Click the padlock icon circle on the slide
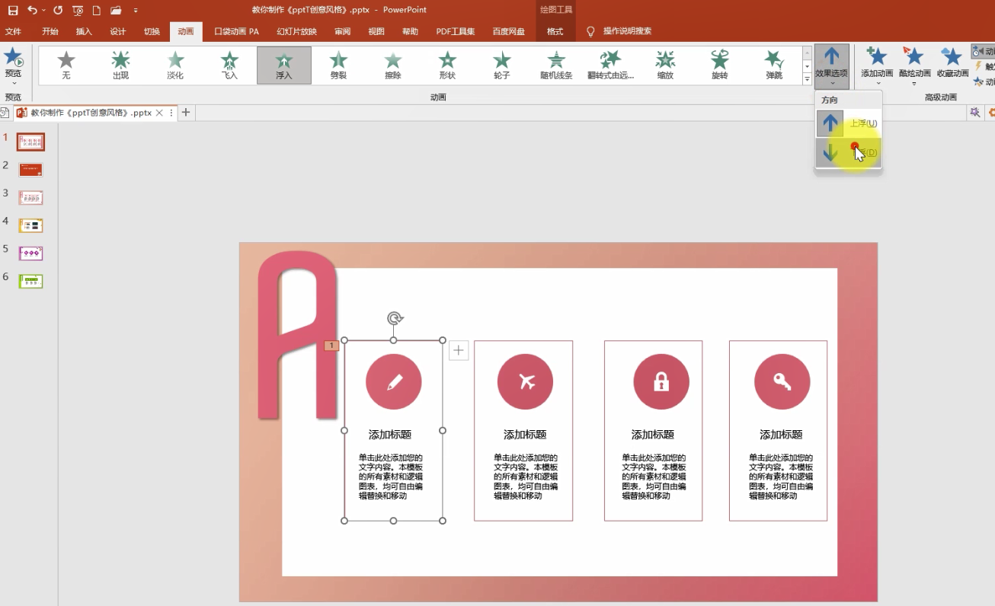This screenshot has height=606, width=995. (x=661, y=382)
